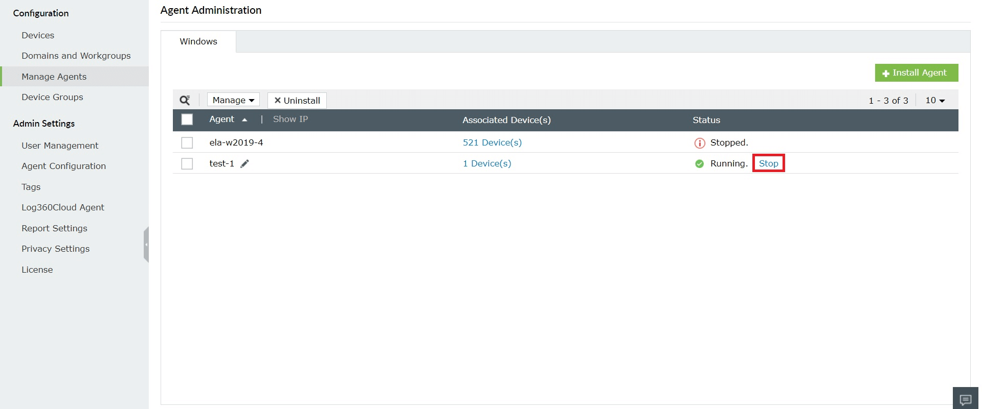Click the ela-w2019-4 agent name
The height and width of the screenshot is (409, 982).
point(236,142)
